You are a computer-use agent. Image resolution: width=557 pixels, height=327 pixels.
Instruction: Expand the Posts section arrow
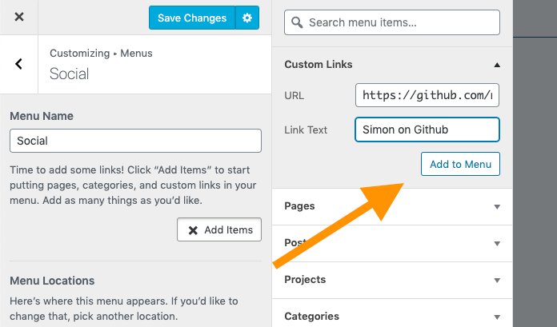click(497, 243)
